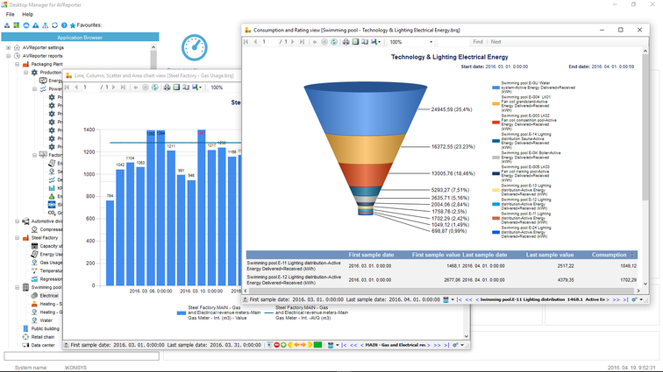
Task: Click the network hierarchy toolbar icon
Action: 46,25
